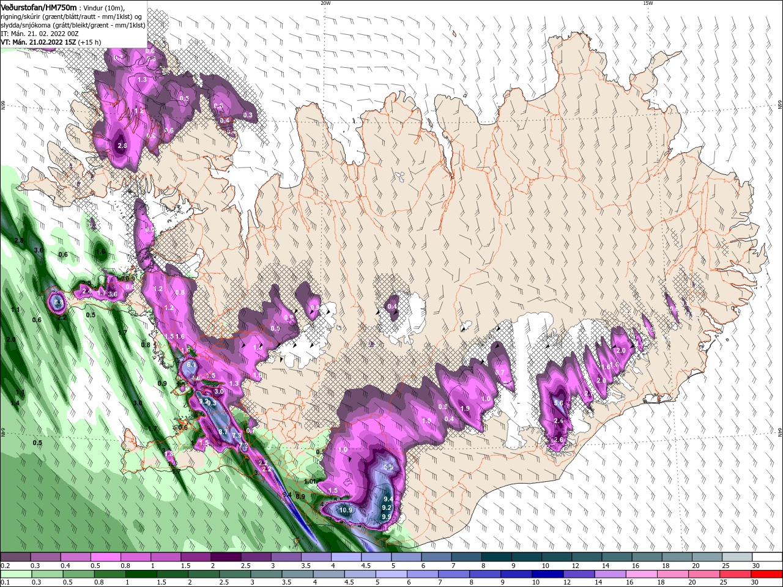The height and width of the screenshot is (587, 783).
Task: Click the 1.01 value near the south coast
Action: click(x=310, y=481)
